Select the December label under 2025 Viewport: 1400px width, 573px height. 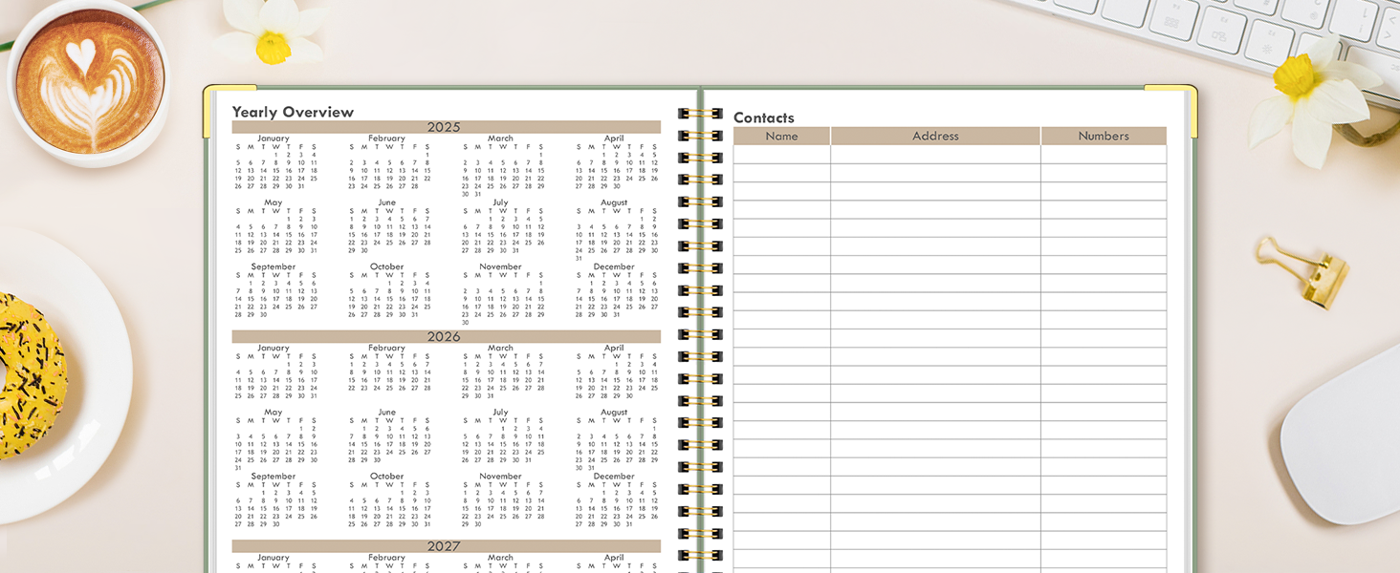(x=614, y=266)
